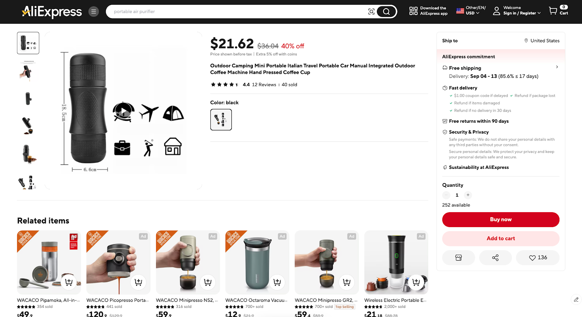The image size is (582, 317).
Task: Play the product video on main image
Action: 123,111
